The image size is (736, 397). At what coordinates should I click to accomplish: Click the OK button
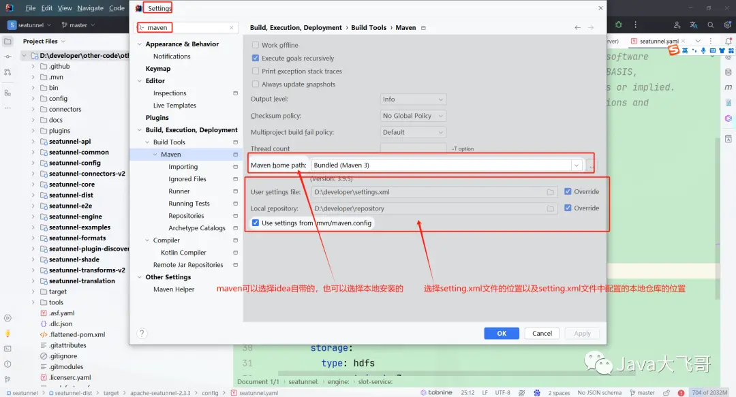coord(502,333)
